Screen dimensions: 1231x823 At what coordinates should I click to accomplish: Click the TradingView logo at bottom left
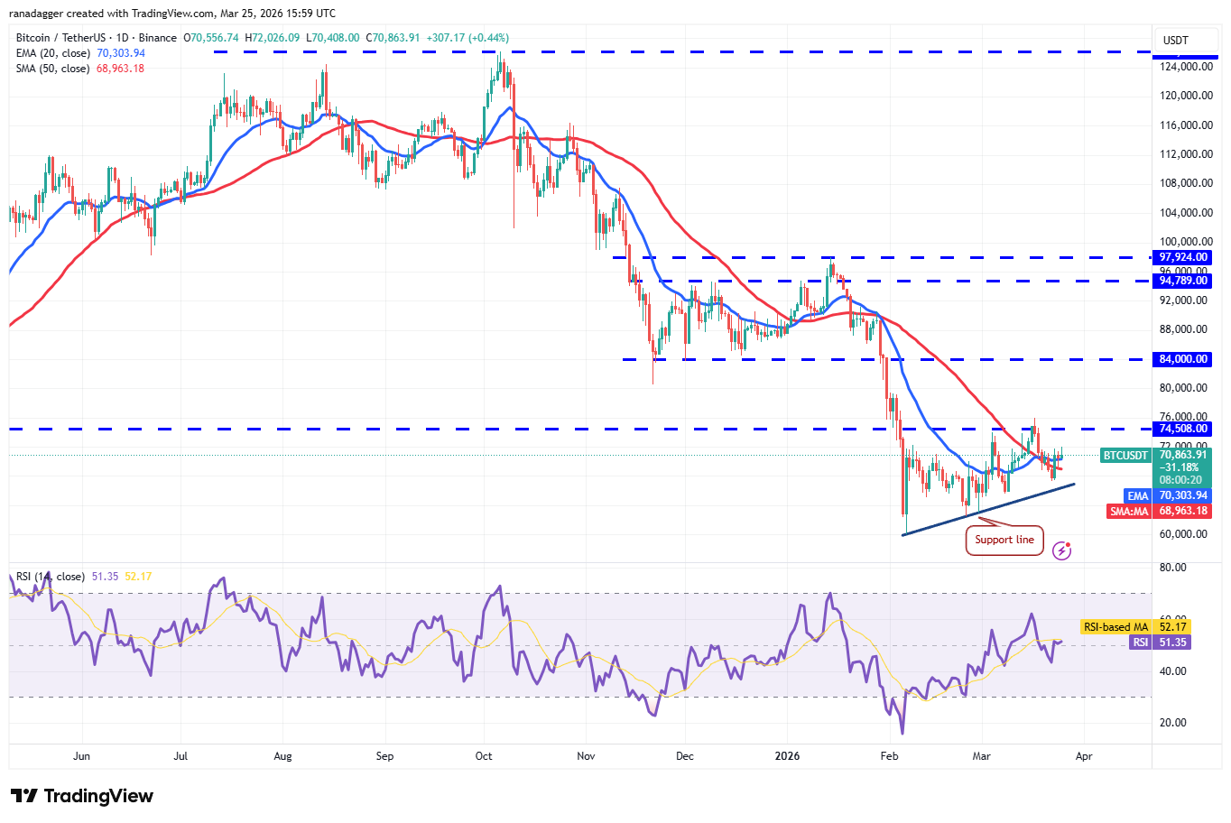coord(82,796)
